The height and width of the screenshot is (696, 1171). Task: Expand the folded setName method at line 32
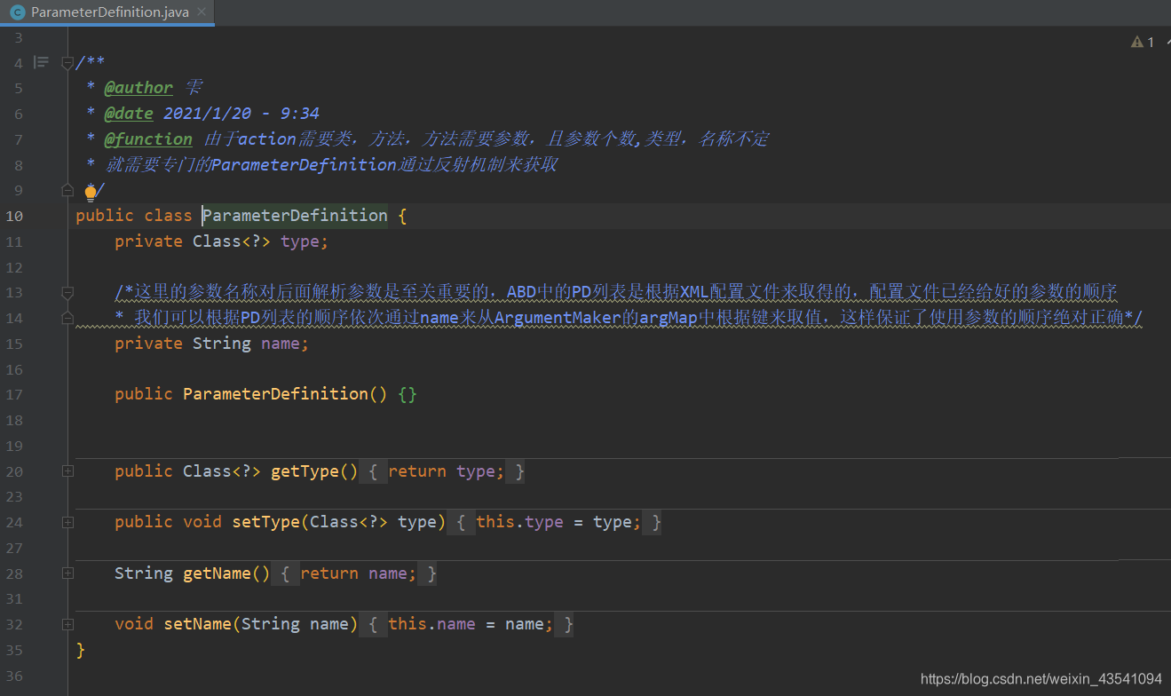pos(67,625)
